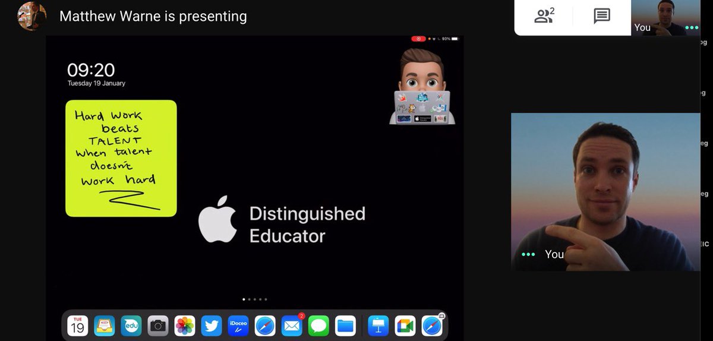Image resolution: width=713 pixels, height=341 pixels.
Task: Open the meeting chat icon
Action: pos(602,16)
